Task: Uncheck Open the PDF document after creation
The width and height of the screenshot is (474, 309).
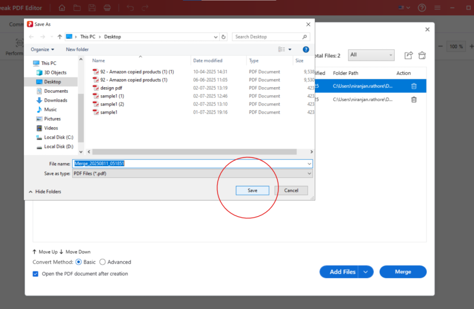Action: coord(36,273)
